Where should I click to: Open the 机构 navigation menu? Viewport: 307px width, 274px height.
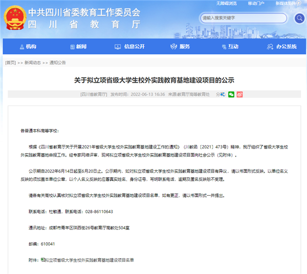point(31,47)
